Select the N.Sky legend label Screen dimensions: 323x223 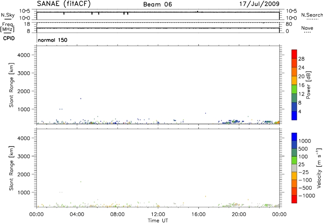point(8,15)
